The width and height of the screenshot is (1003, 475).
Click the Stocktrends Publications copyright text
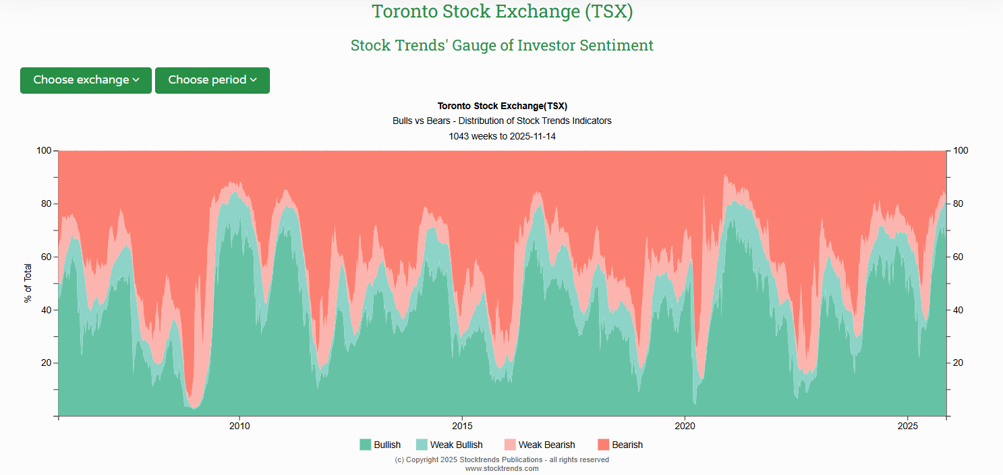(502, 459)
